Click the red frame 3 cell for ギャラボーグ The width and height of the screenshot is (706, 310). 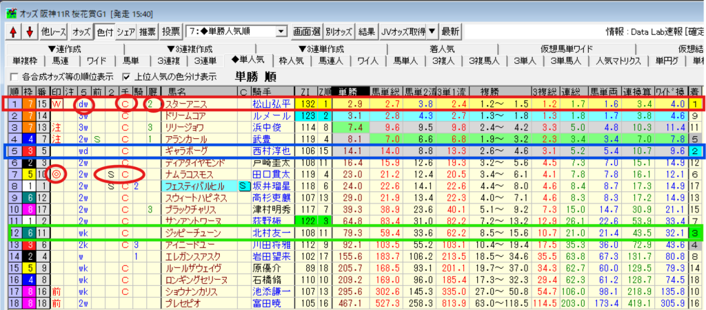coord(31,151)
